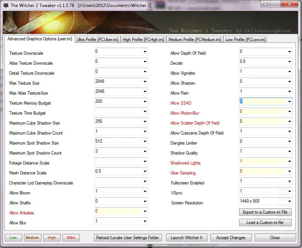The height and width of the screenshot is (248, 302).
Task: Apply the Medium preset button
Action: tap(33, 238)
